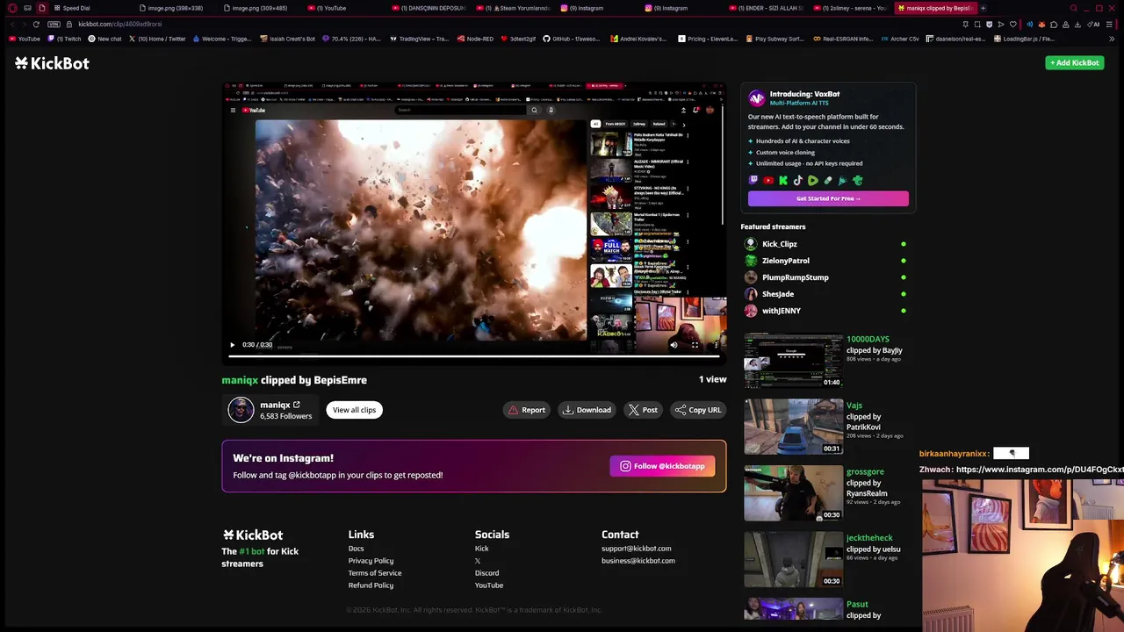Open YouTube social link in footer
This screenshot has width=1124, height=632.
(489, 585)
